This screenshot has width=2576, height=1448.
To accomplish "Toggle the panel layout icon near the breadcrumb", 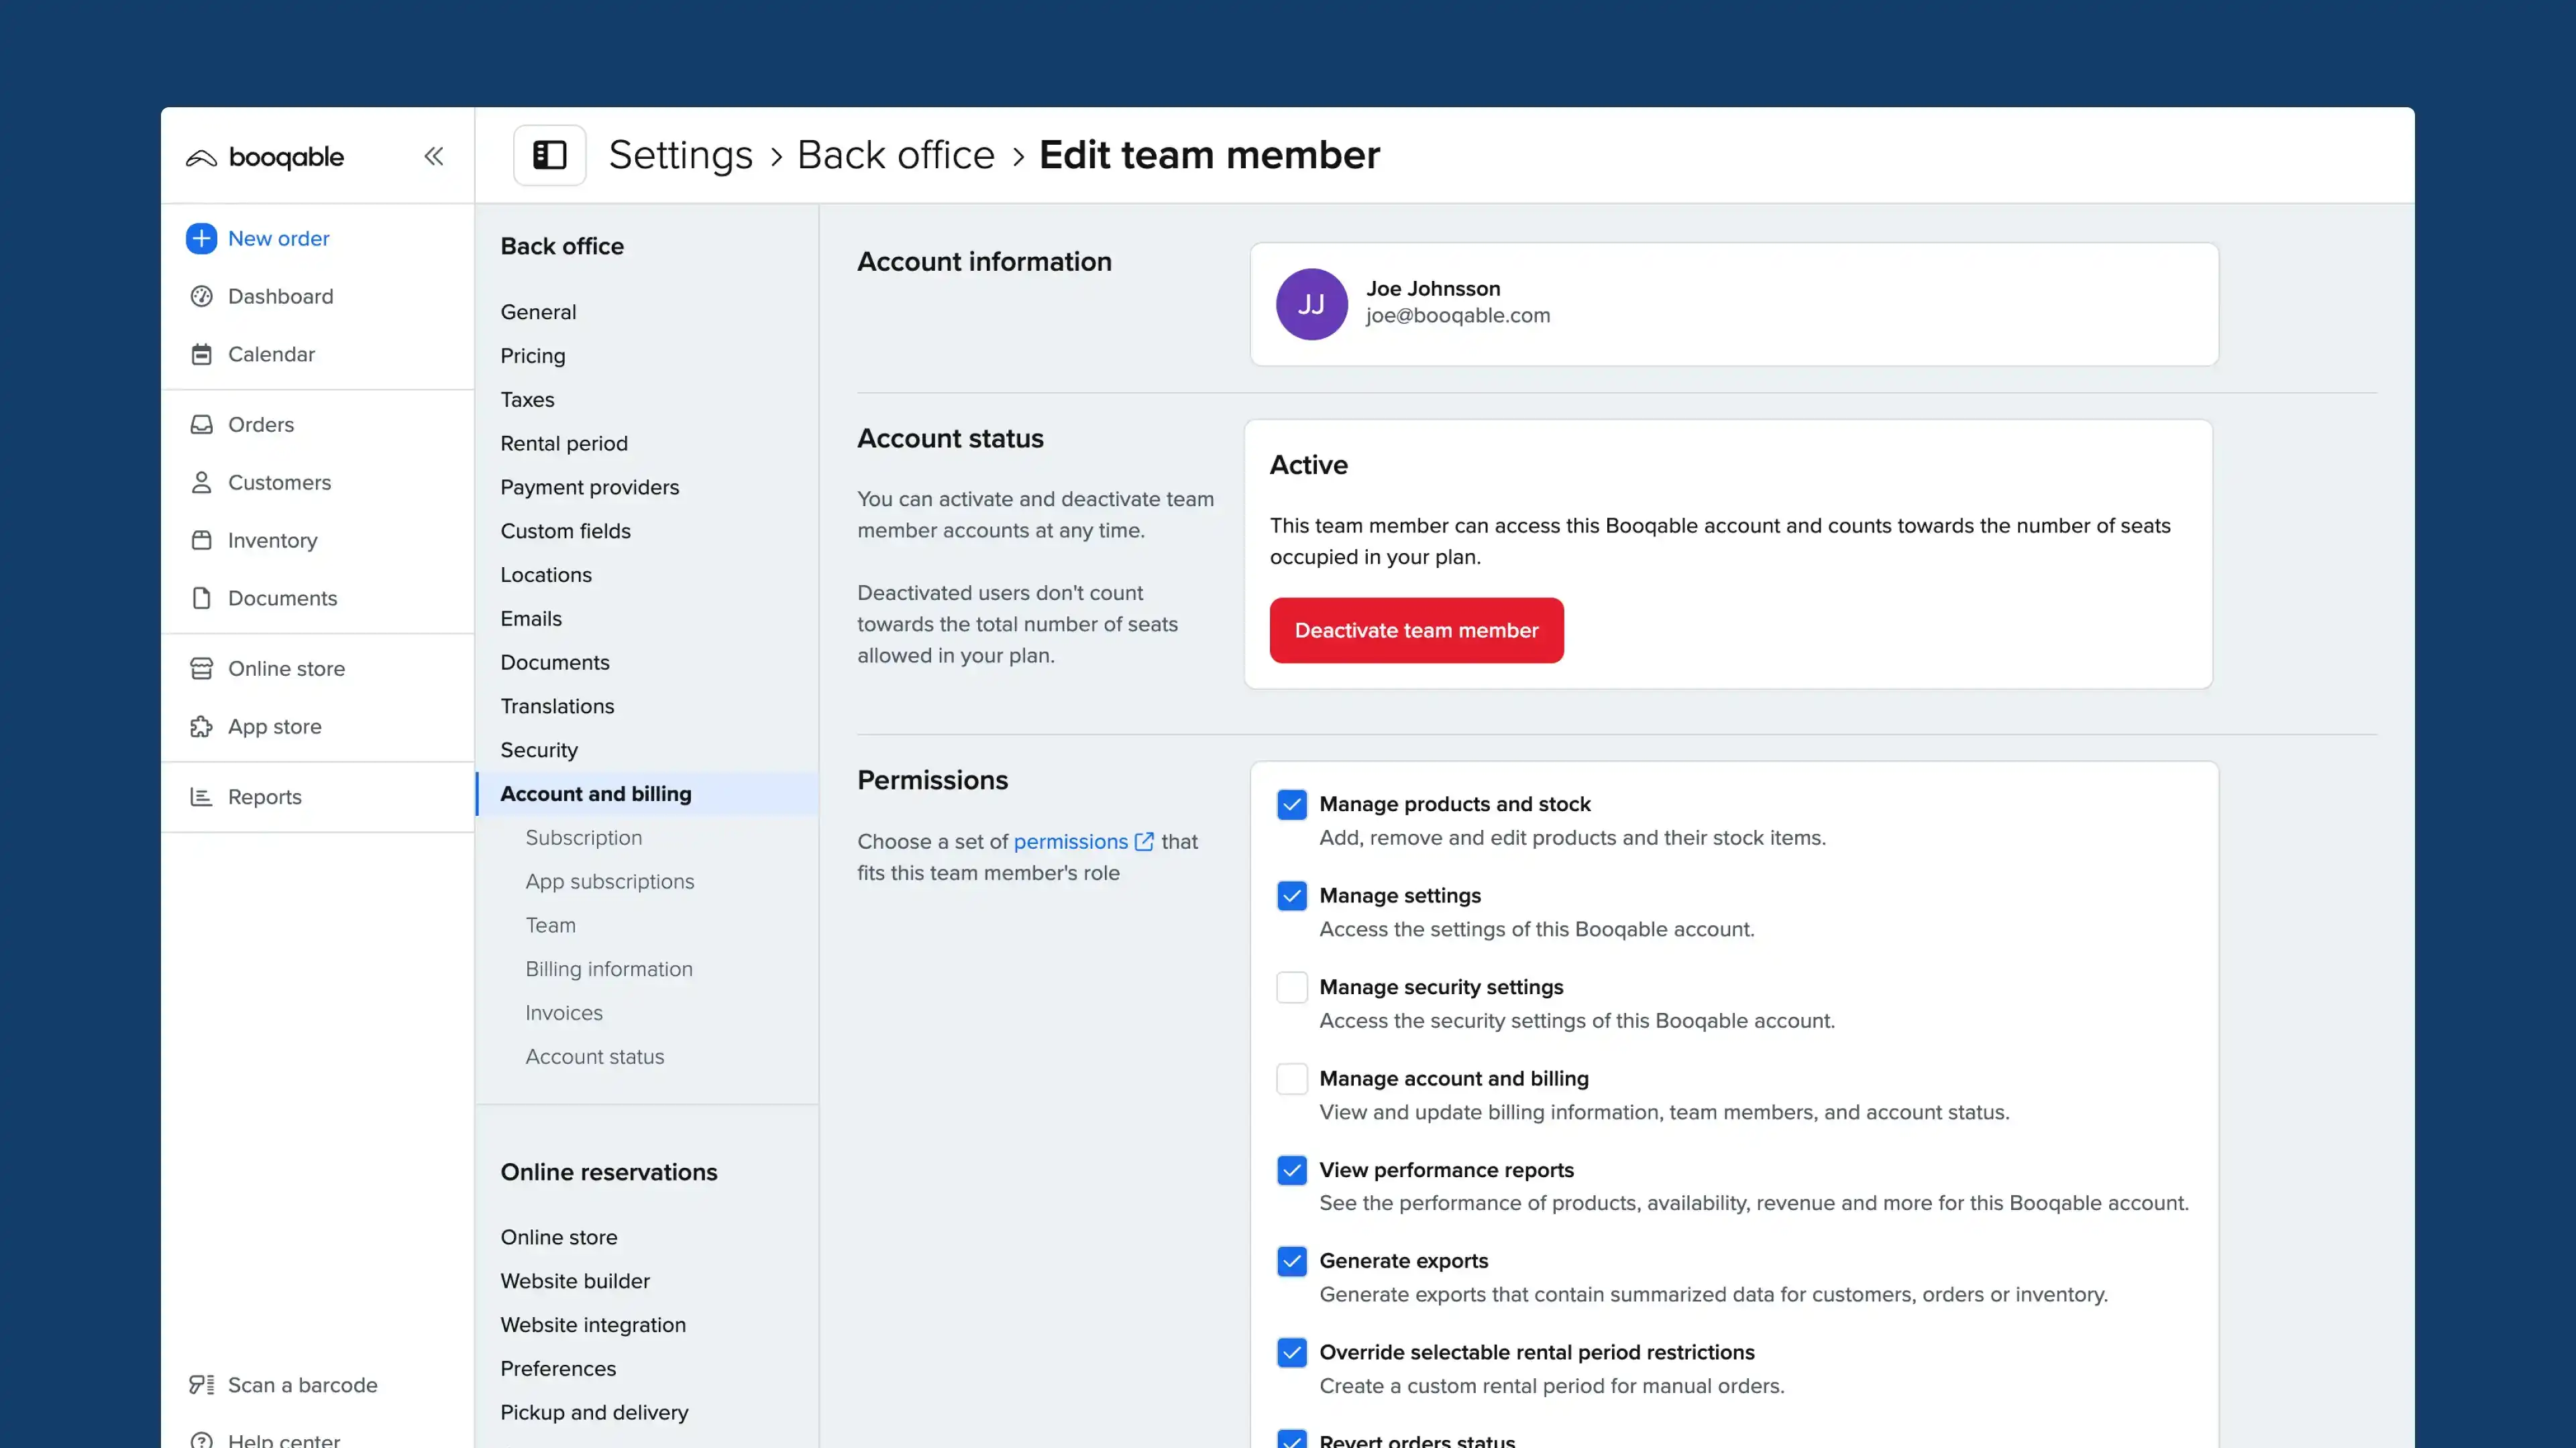I will 549,155.
